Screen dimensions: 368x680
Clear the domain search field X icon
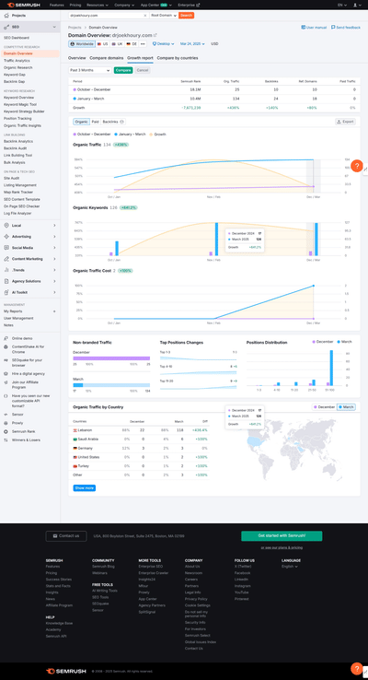(145, 15)
